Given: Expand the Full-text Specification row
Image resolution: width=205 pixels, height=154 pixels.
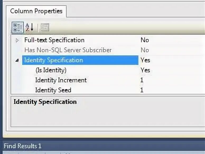Looking at the screenshot, I should [17, 40].
